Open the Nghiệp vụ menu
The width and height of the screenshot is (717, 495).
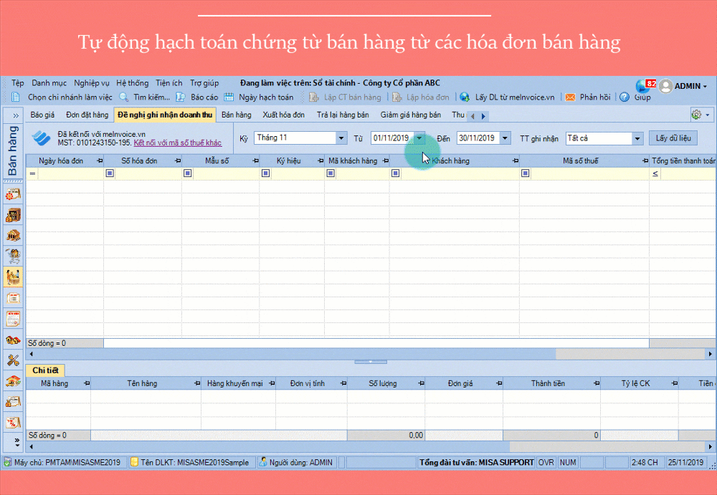tap(92, 83)
